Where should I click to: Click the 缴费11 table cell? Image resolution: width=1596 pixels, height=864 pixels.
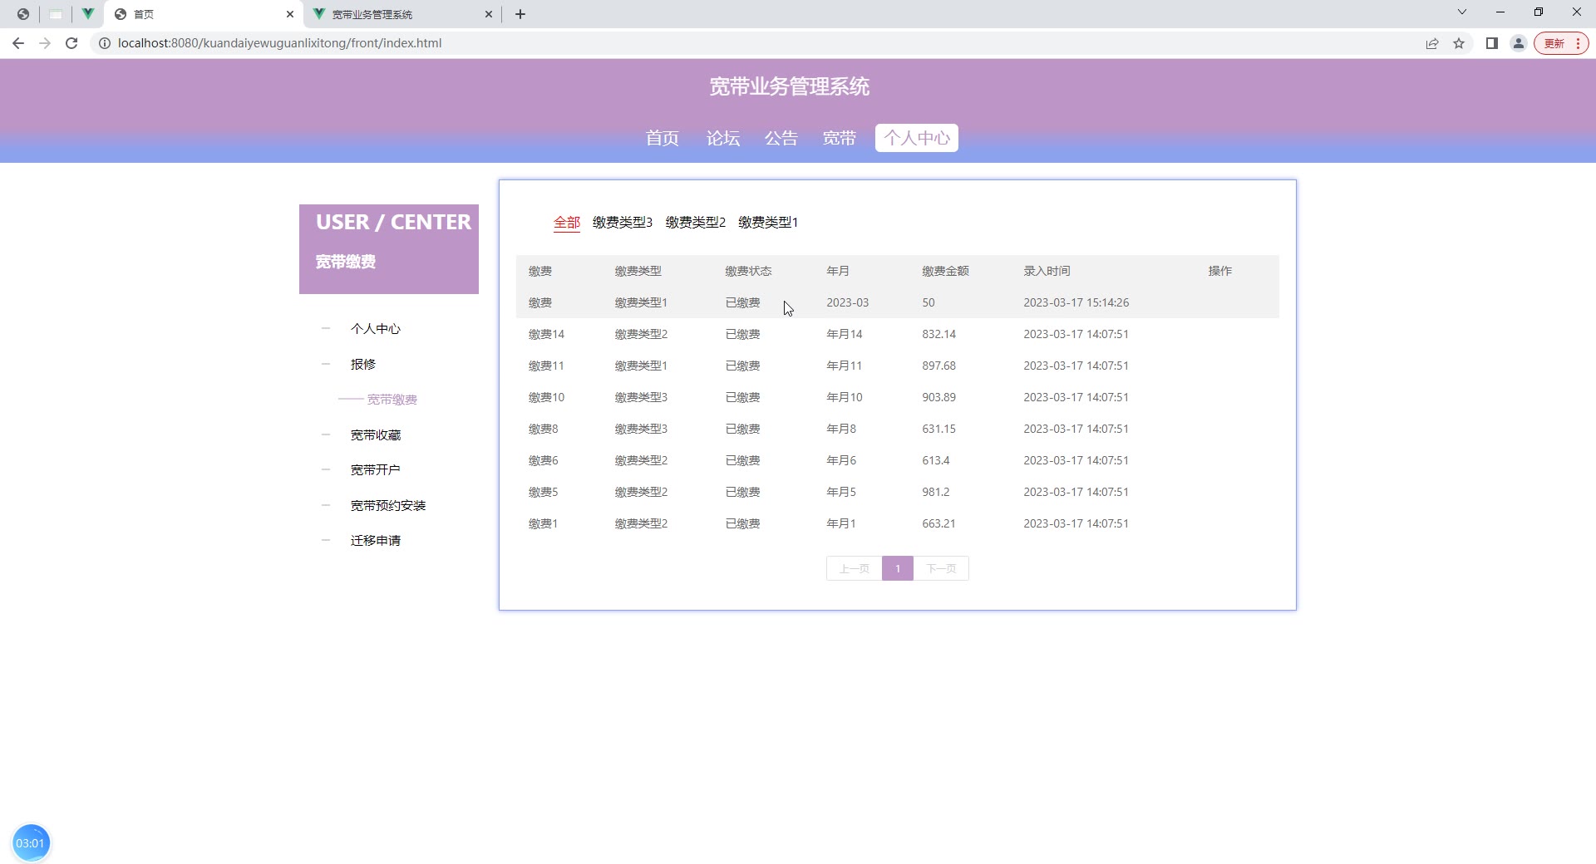[x=546, y=366]
